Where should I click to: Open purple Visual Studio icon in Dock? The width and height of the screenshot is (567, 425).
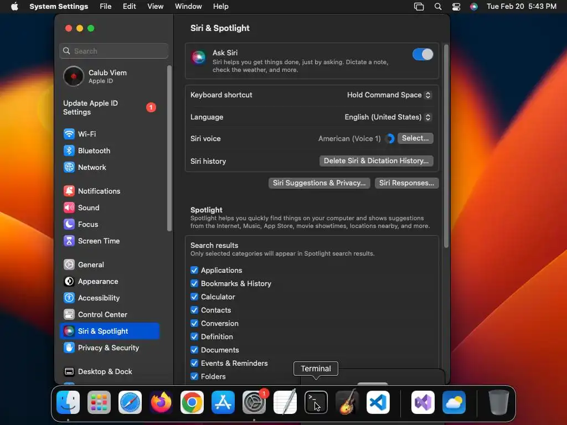click(423, 402)
